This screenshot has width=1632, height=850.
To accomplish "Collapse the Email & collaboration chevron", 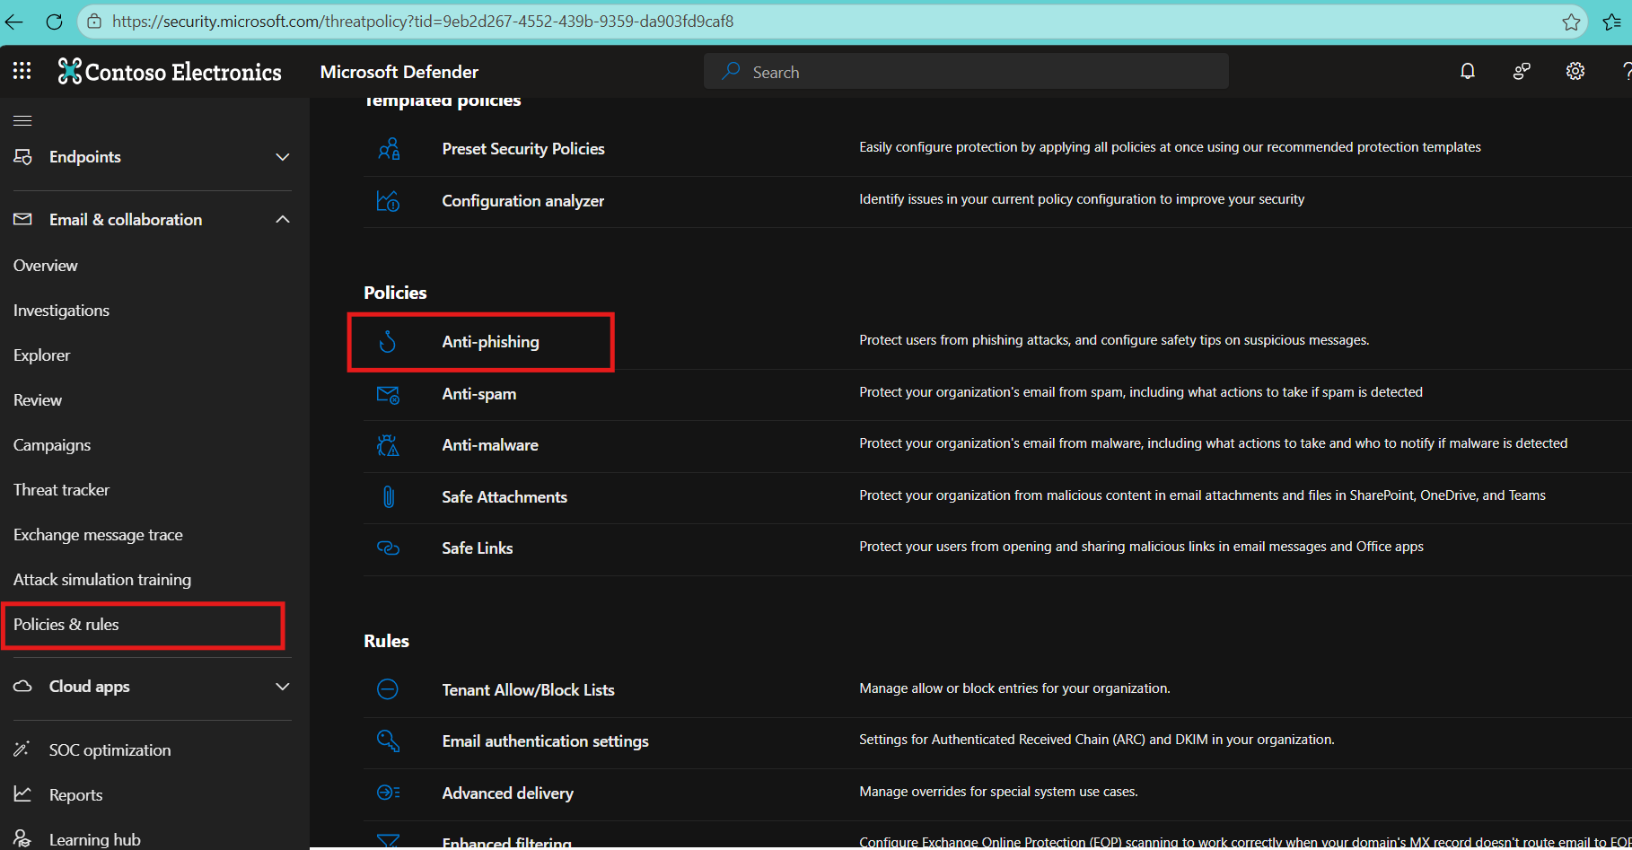I will coord(283,219).
